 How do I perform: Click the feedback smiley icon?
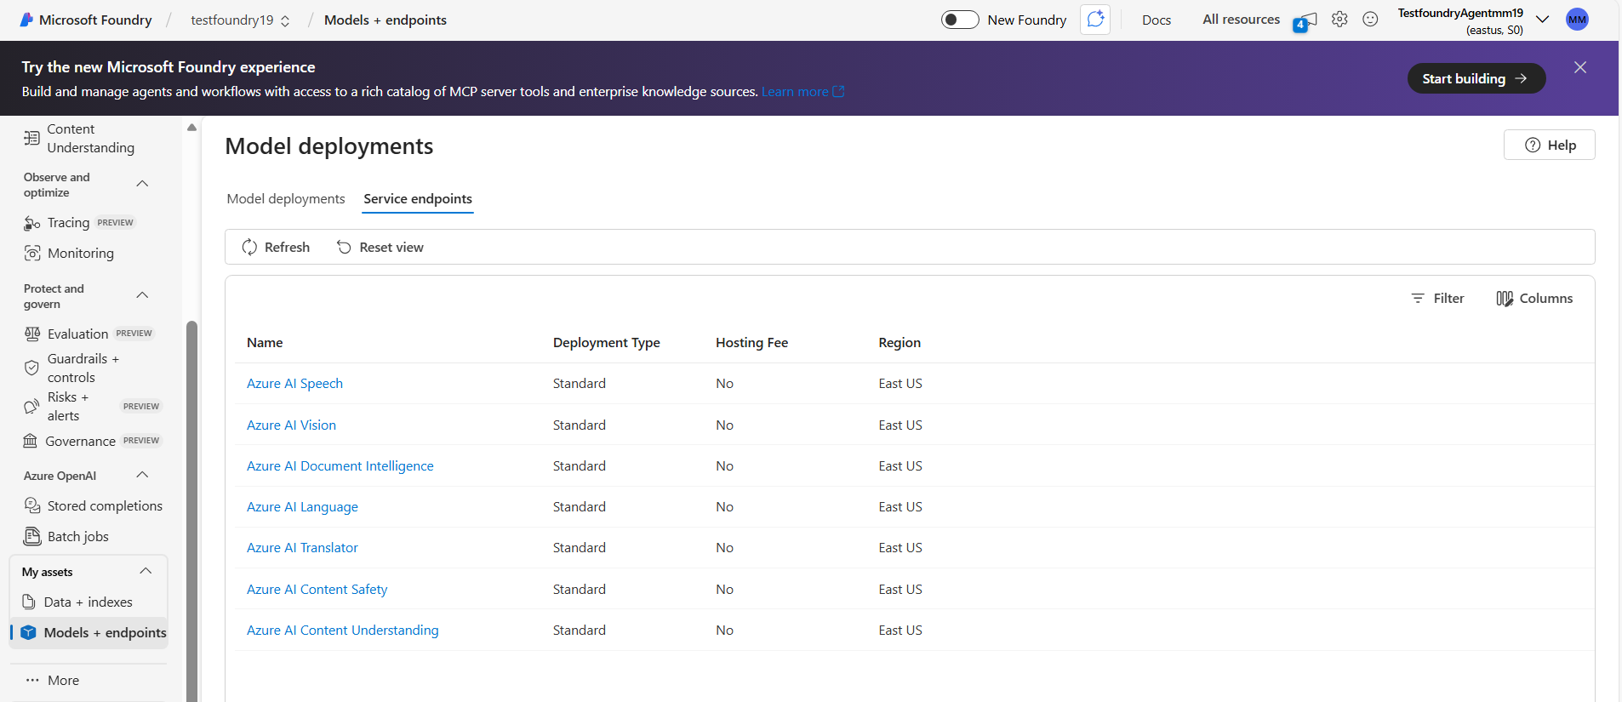click(x=1370, y=19)
